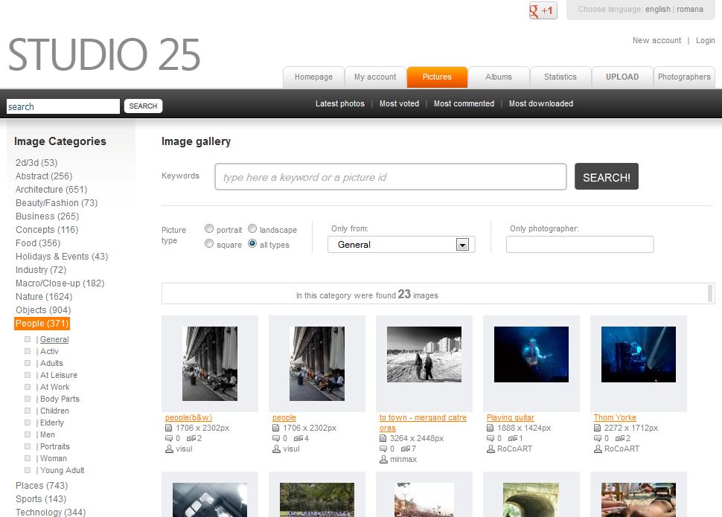Show Latest photos

(x=340, y=103)
